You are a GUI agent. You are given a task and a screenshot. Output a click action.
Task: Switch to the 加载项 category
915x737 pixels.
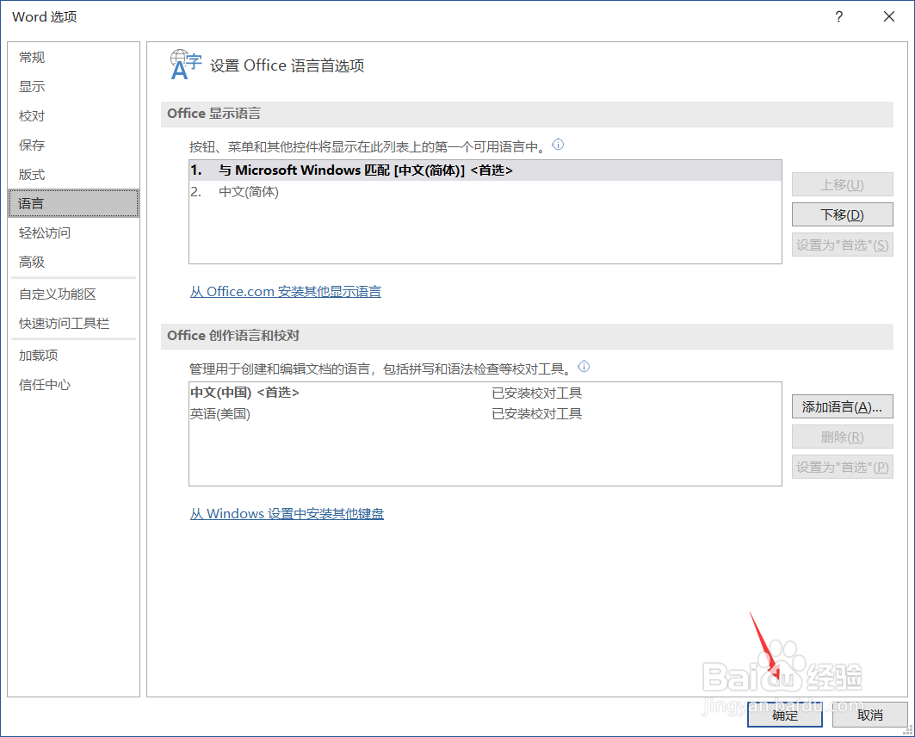tap(73, 356)
